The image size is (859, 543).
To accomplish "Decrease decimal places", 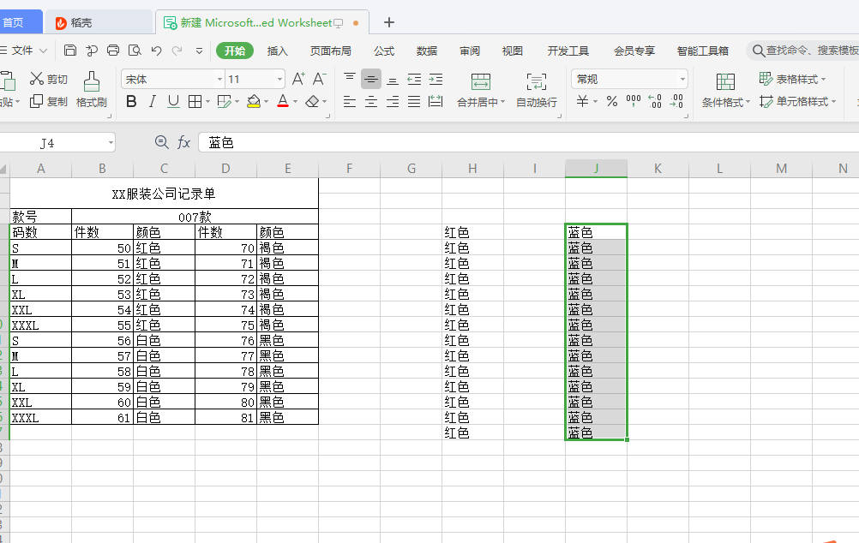I will (676, 101).
